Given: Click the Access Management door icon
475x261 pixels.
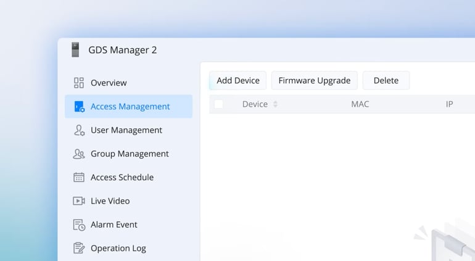Looking at the screenshot, I should [80, 106].
